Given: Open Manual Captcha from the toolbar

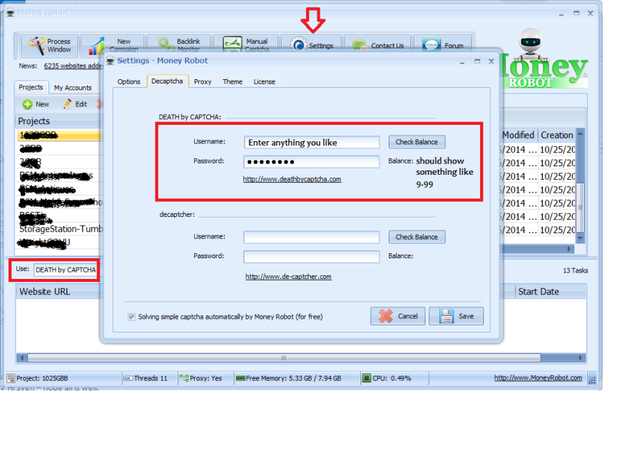Looking at the screenshot, I should [x=231, y=45].
